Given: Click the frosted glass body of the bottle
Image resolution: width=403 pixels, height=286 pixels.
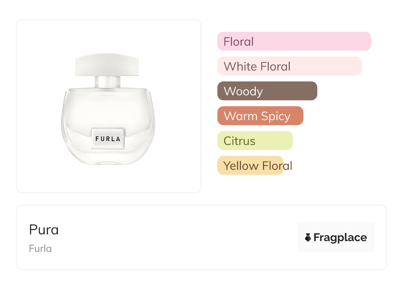Looking at the screenshot, I should click(x=108, y=106).
